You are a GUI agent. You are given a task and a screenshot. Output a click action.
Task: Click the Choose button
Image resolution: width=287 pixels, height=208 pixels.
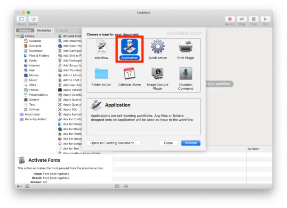click(191, 143)
